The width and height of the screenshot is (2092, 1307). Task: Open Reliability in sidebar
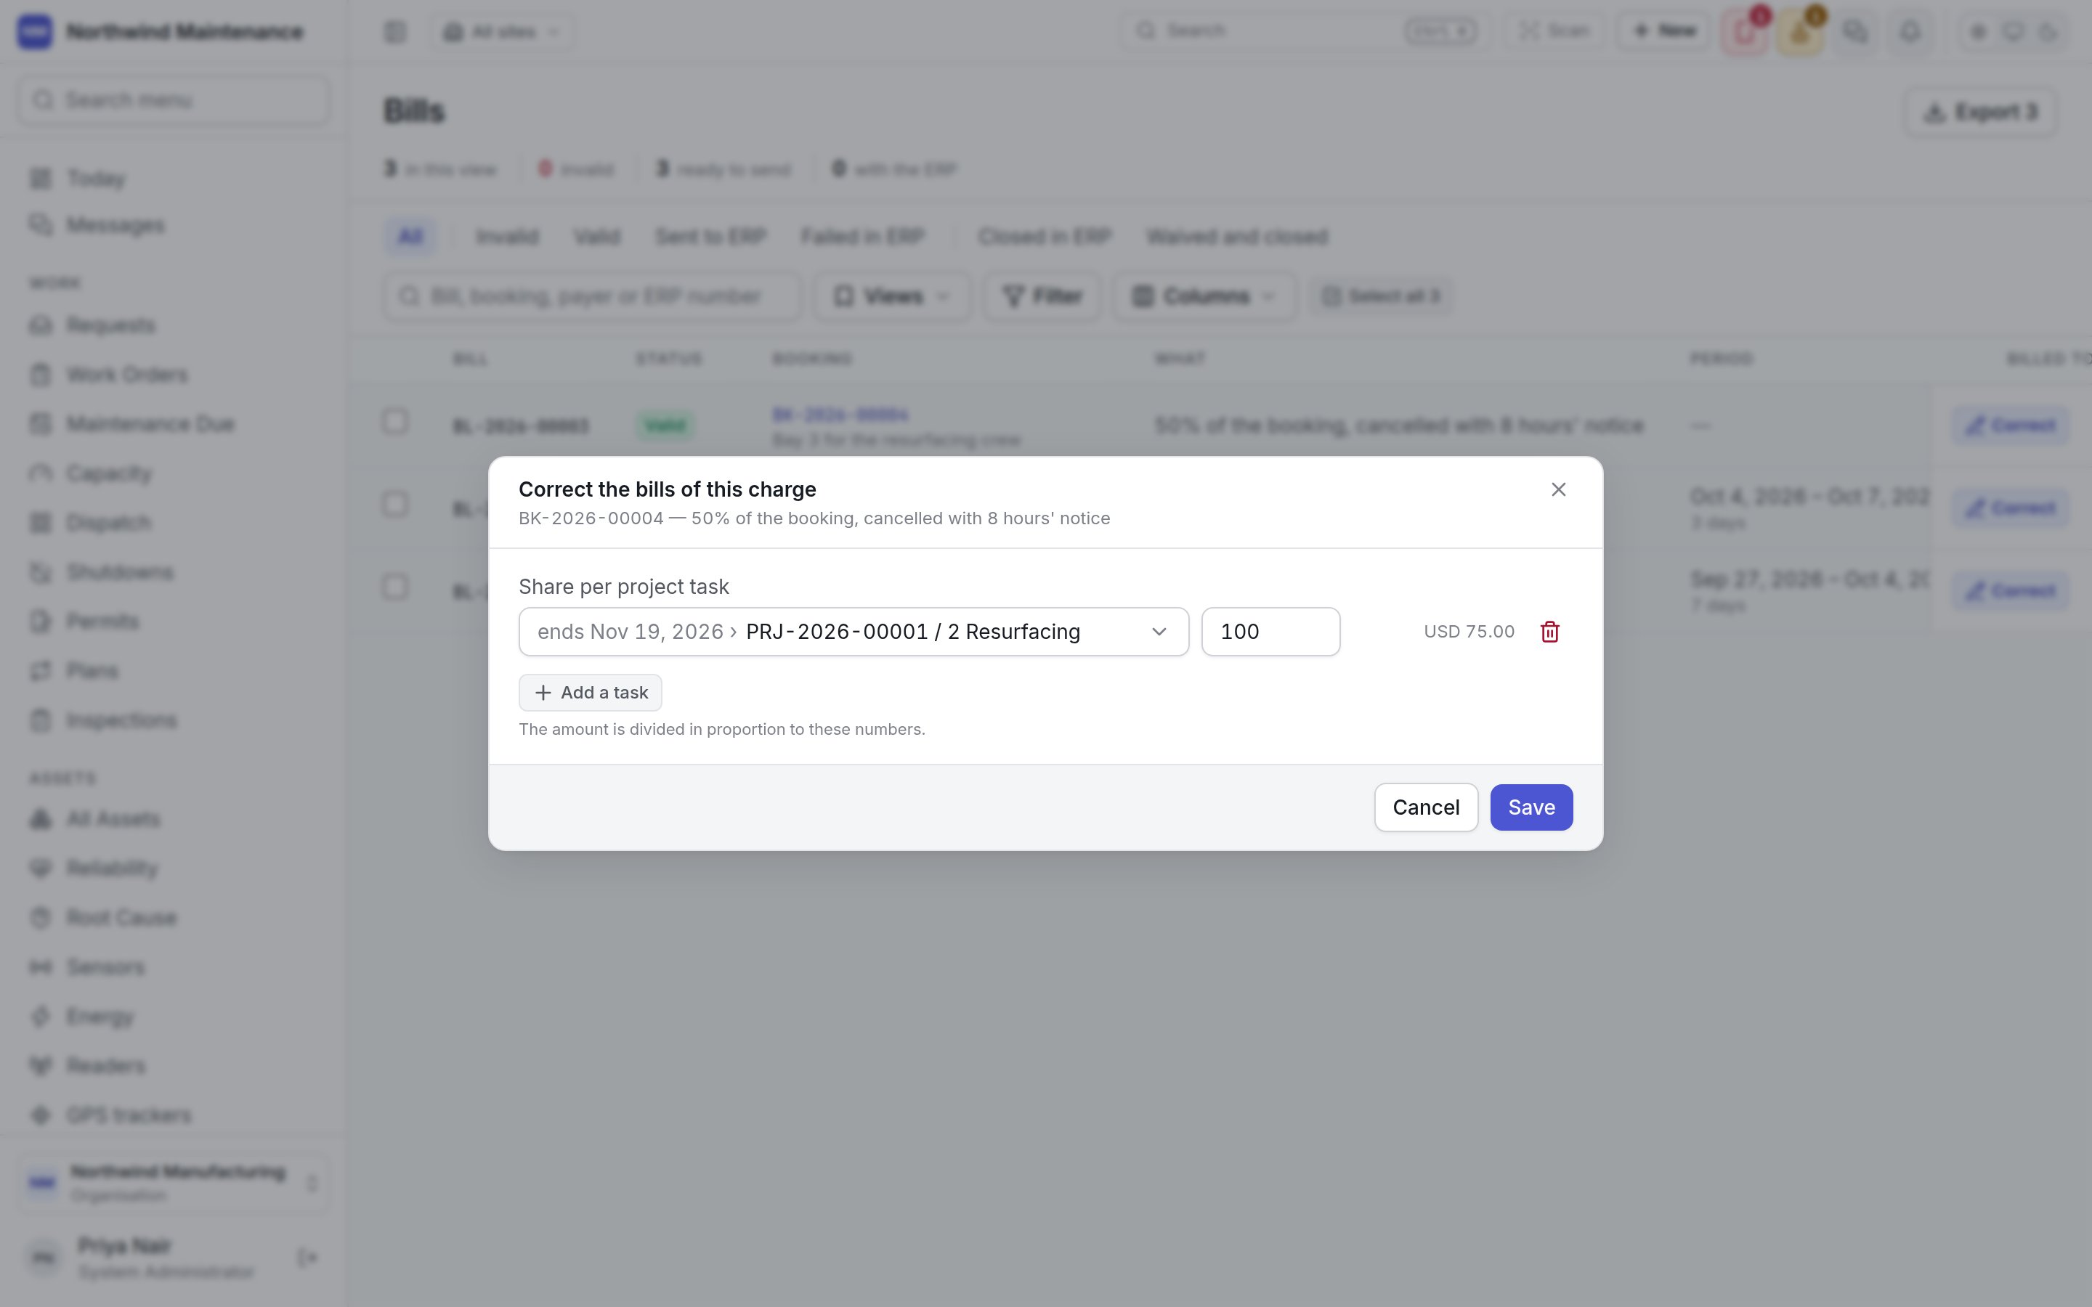point(173,868)
